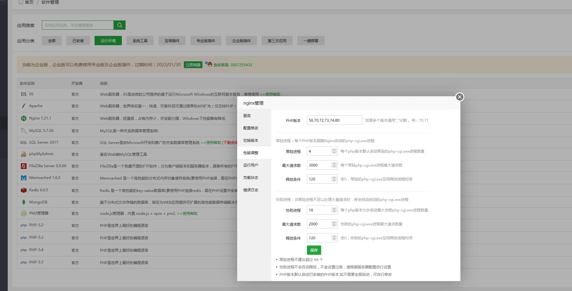Click the SQL Server 2017 icon
572x291 pixels.
coord(24,142)
